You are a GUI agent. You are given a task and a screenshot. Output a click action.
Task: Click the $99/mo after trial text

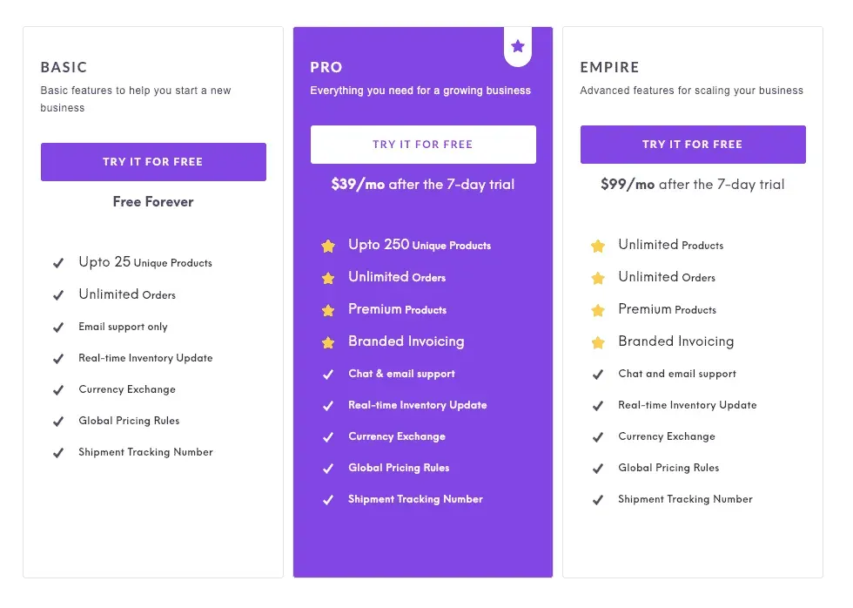(x=692, y=185)
